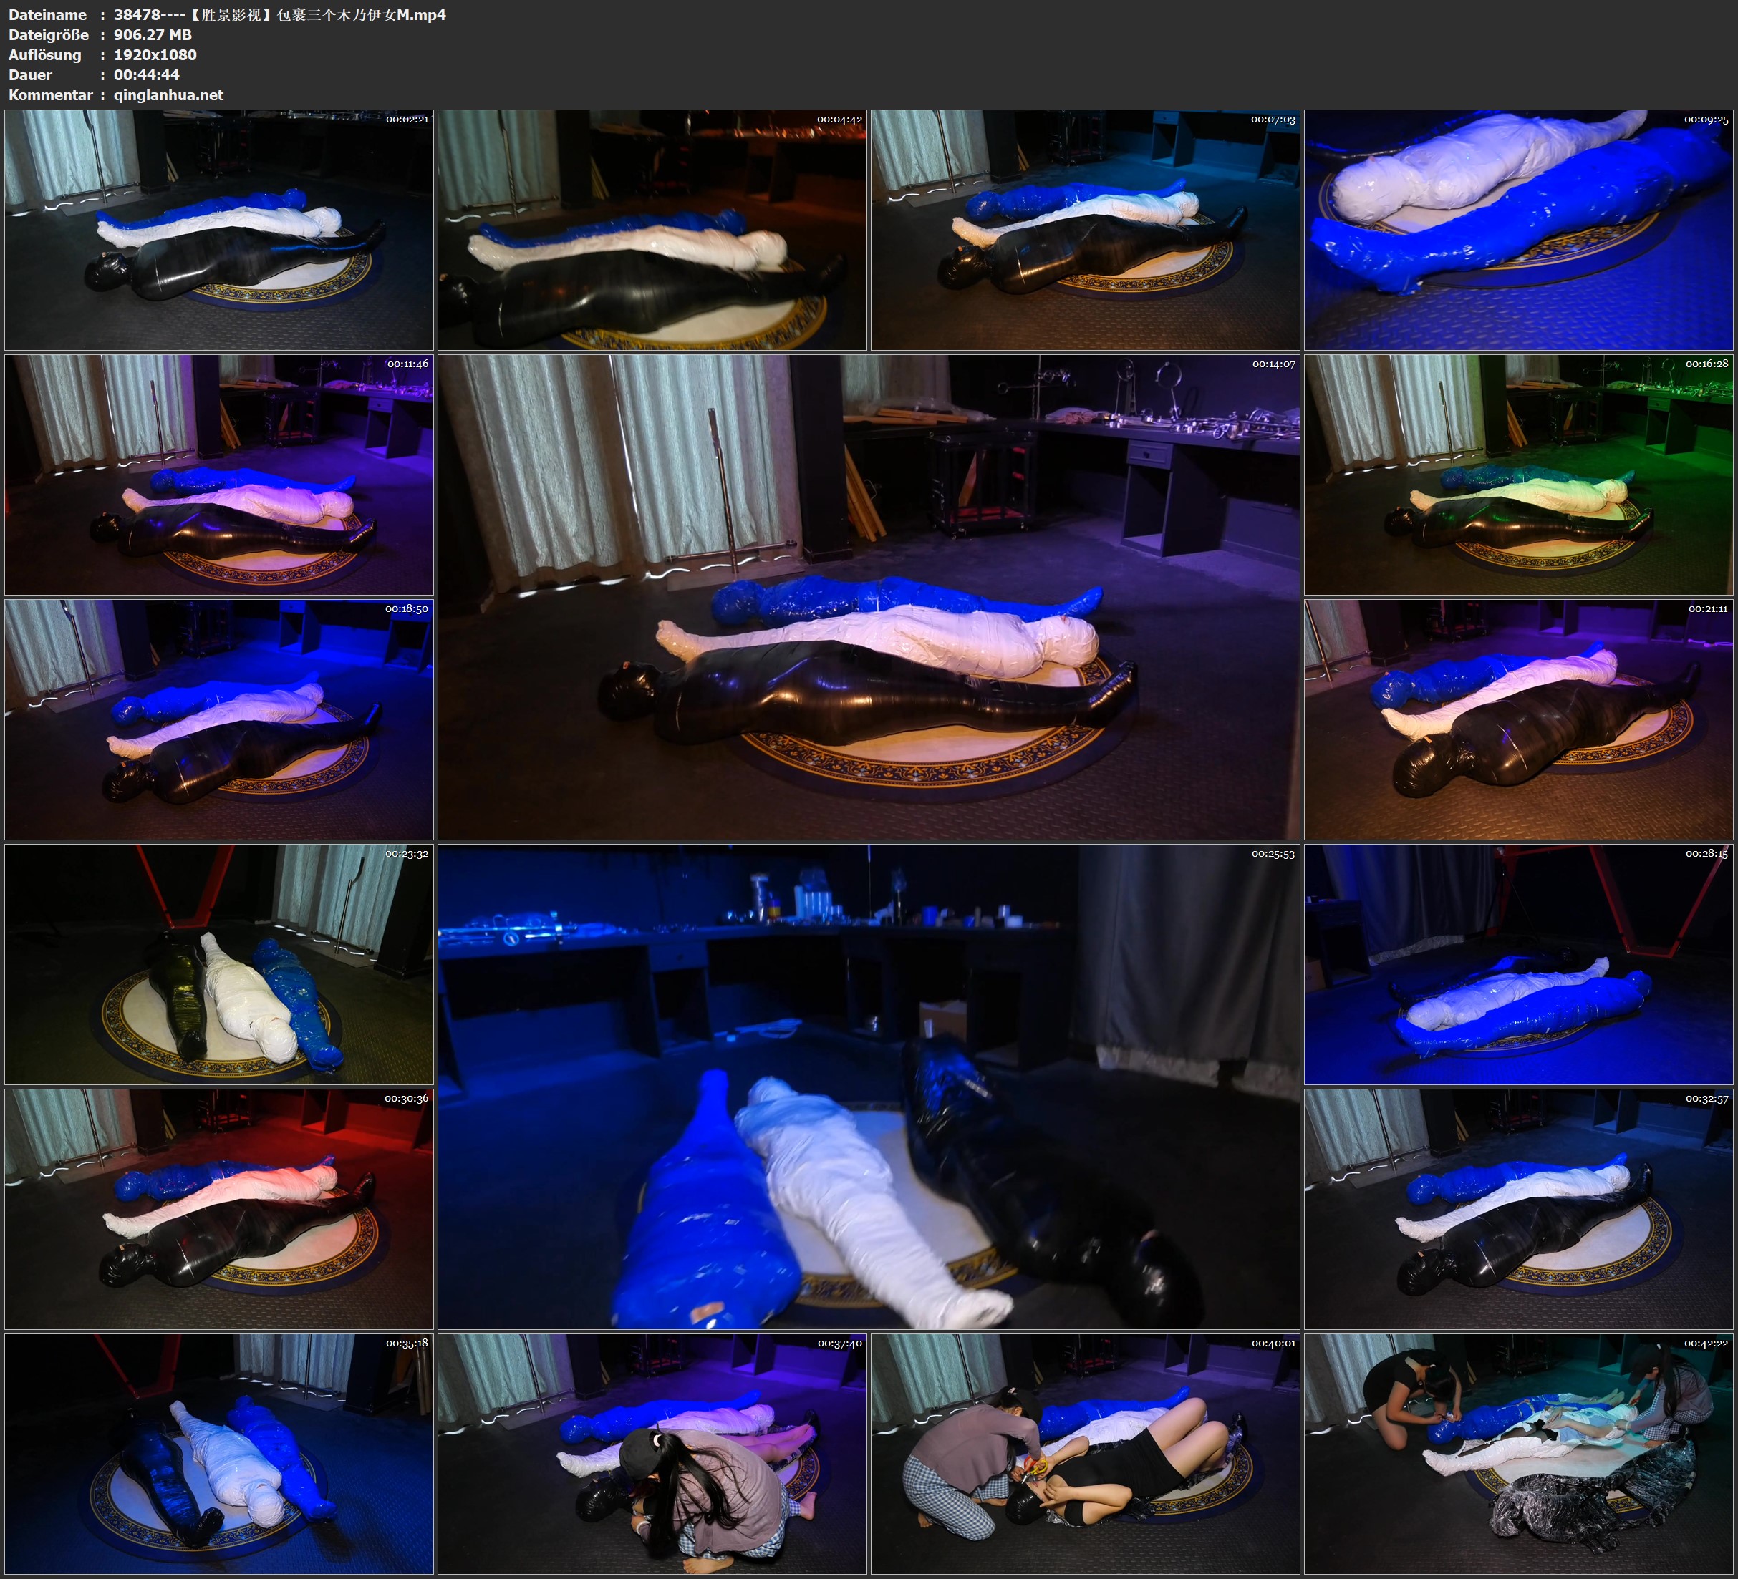Click the frame timestamped 00:35:18
The width and height of the screenshot is (1738, 1579).
click(219, 1453)
